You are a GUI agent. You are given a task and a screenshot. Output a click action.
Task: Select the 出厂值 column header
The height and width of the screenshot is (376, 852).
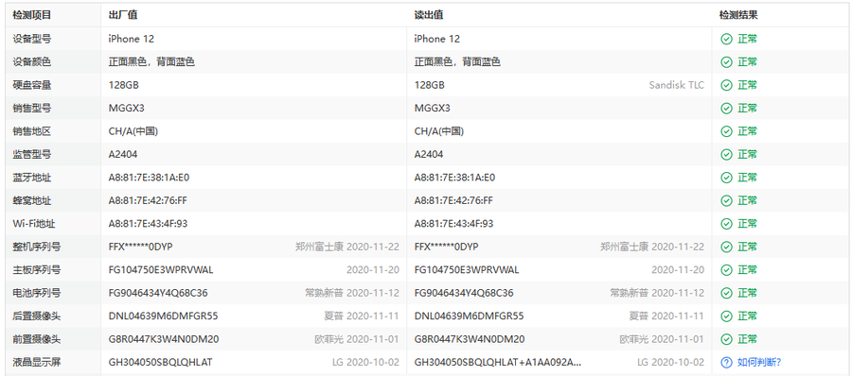tap(123, 15)
